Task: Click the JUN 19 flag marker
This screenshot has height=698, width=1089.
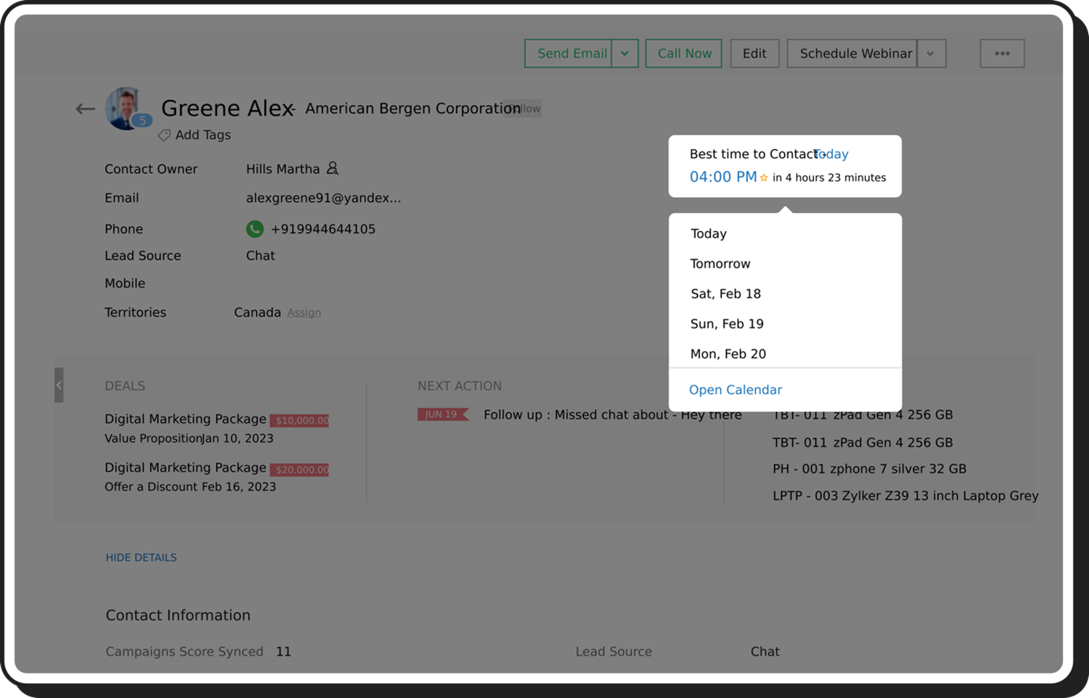Action: [442, 415]
